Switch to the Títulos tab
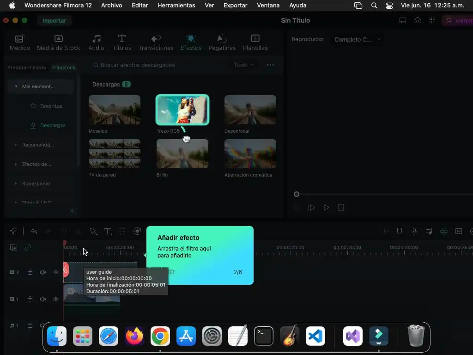Viewport: 473px width, 355px height. click(x=121, y=43)
